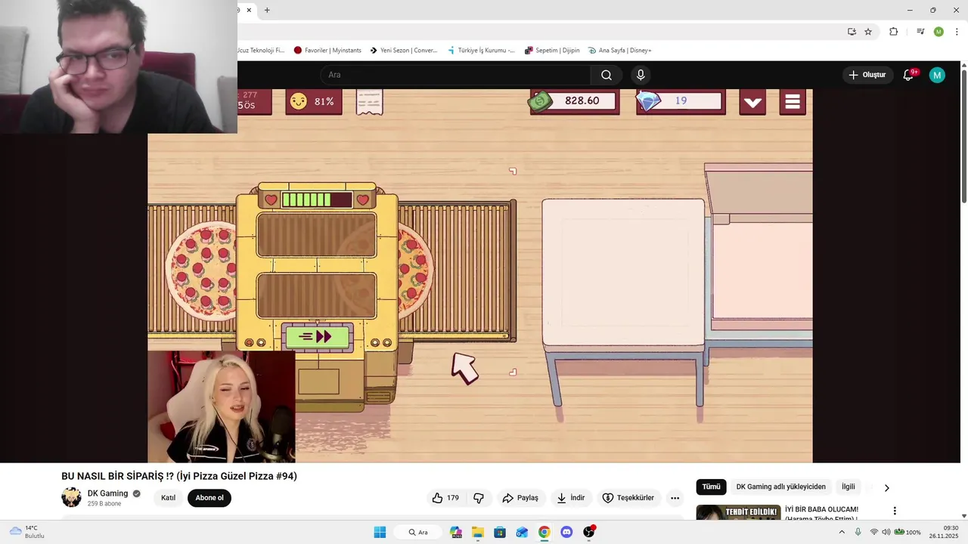The height and width of the screenshot is (544, 968).
Task: Click the taskbar Ara search box
Action: coord(418,532)
